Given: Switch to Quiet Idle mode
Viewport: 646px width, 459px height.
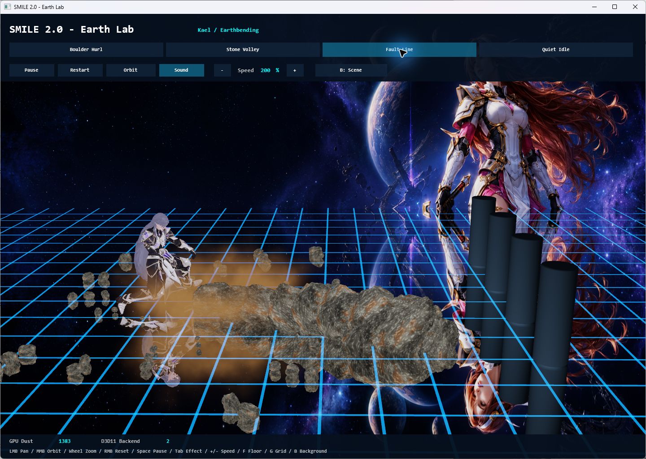Looking at the screenshot, I should [556, 50].
